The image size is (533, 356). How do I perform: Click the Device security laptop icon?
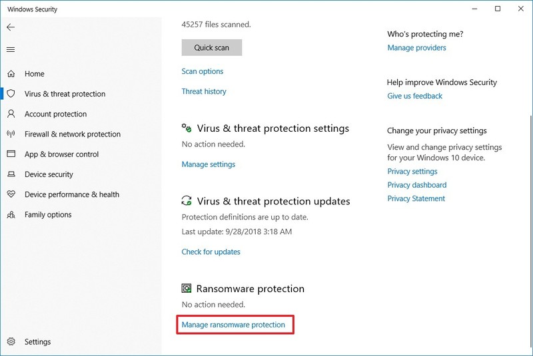11,174
